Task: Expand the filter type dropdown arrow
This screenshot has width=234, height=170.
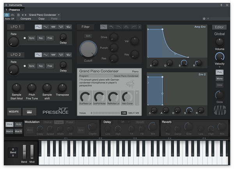Action: [x=140, y=27]
